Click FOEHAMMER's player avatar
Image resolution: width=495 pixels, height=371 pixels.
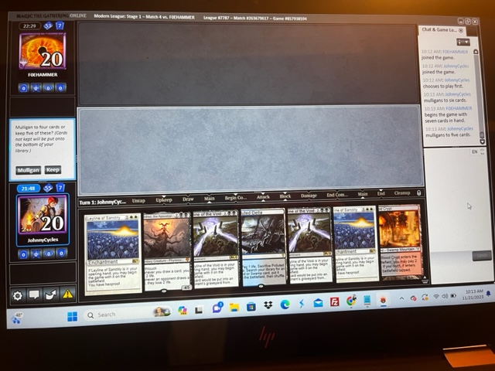pos(42,53)
